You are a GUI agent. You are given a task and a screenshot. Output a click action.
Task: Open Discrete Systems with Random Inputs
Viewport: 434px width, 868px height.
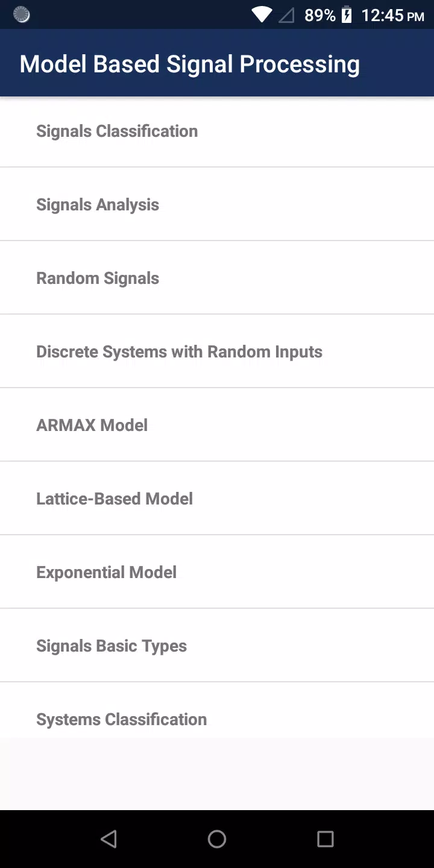tap(217, 351)
